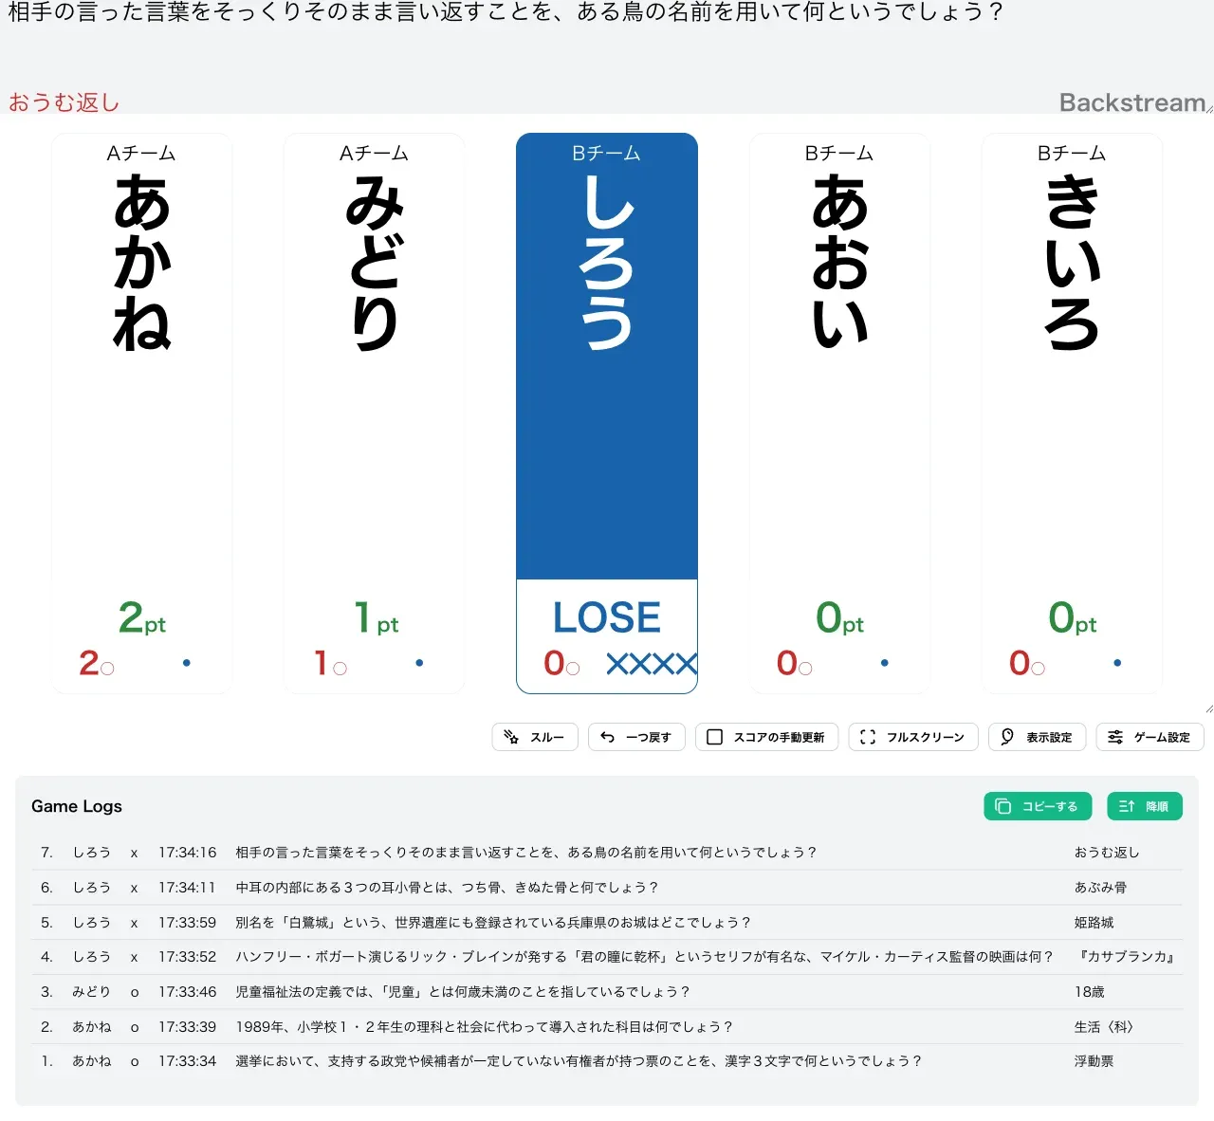Image resolution: width=1214 pixels, height=1121 pixels.
Task: Click log question about 耳小骨
Action: point(447,888)
